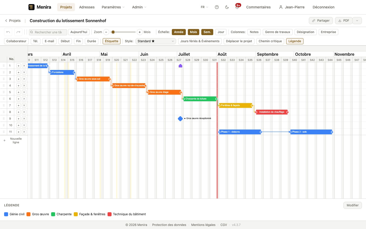Toggle the Année scale button

[x=179, y=32]
